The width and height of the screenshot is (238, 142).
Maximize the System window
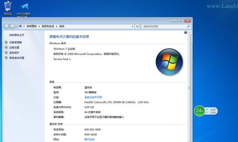click(181, 21)
